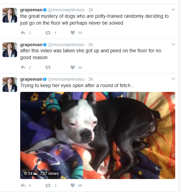Expand options chevron on the fetch tweet

(173, 79)
